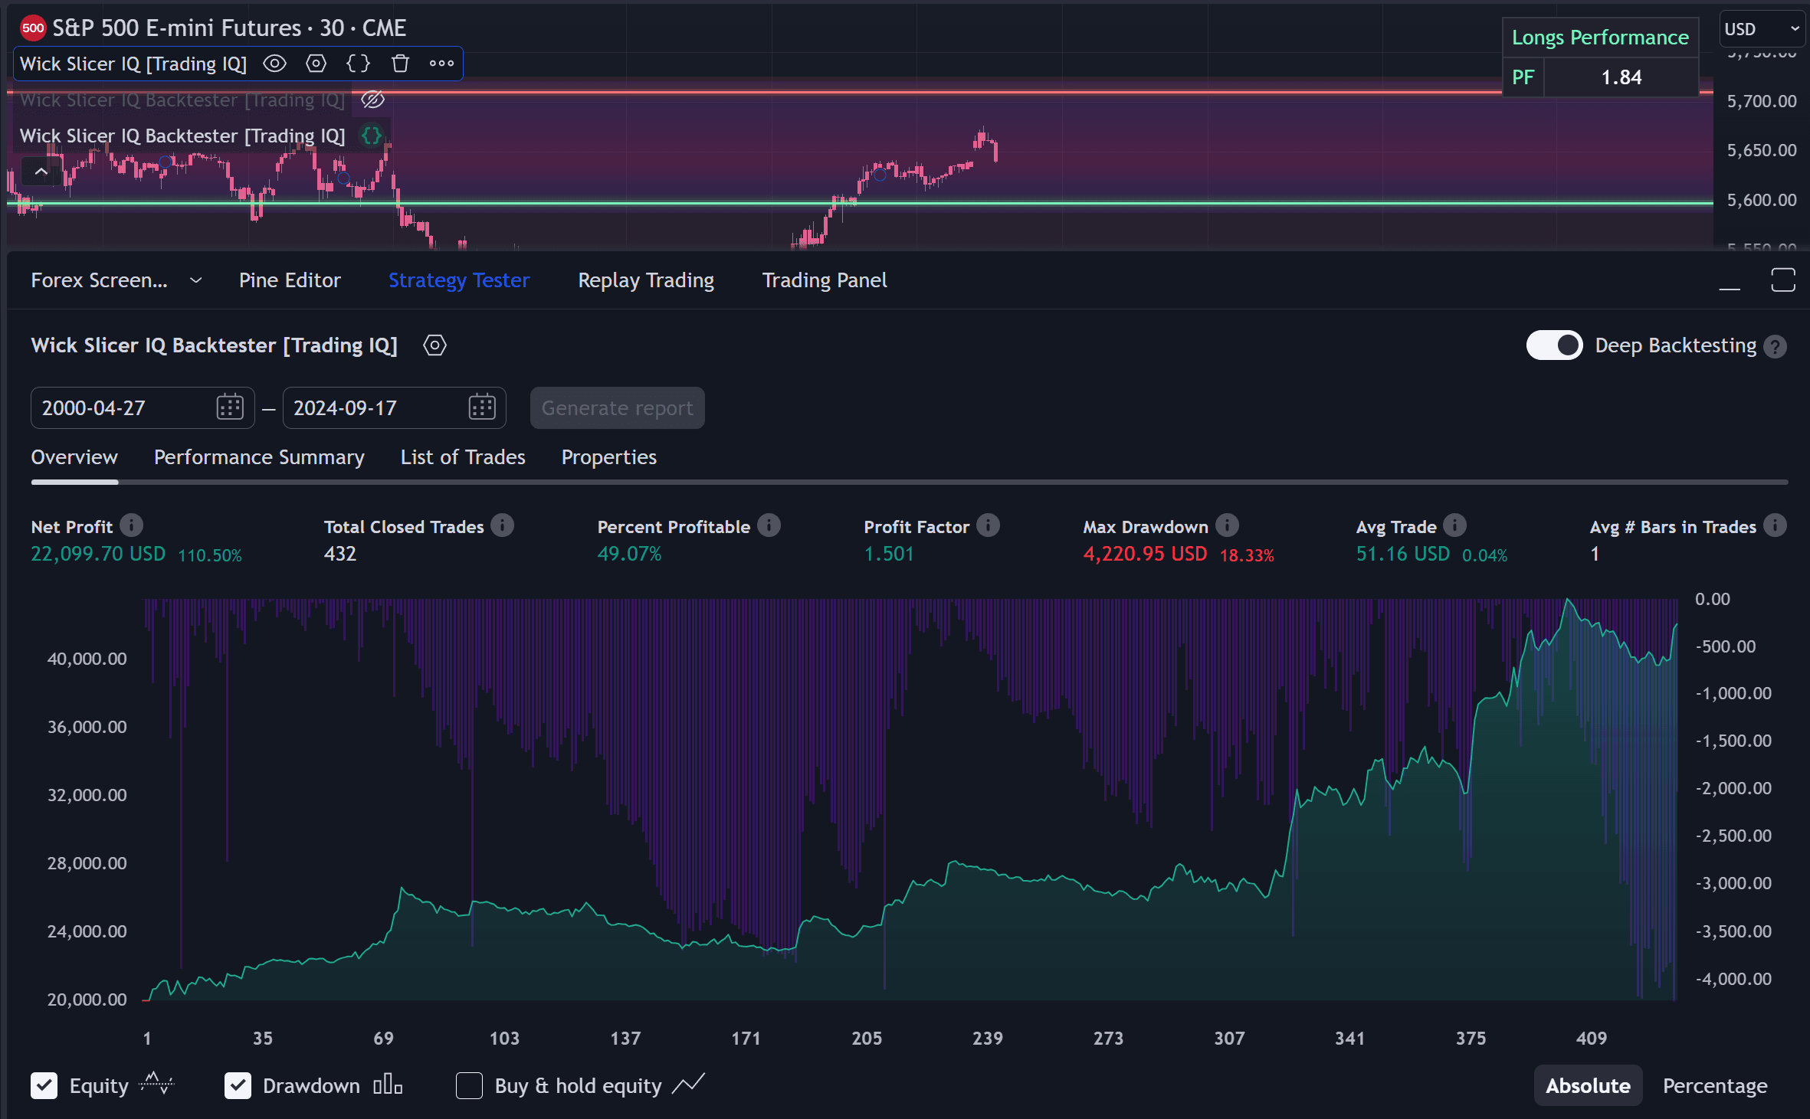The height and width of the screenshot is (1119, 1810).
Task: Open source code braces for Wick Slicer IQ
Action: pyautogui.click(x=358, y=64)
